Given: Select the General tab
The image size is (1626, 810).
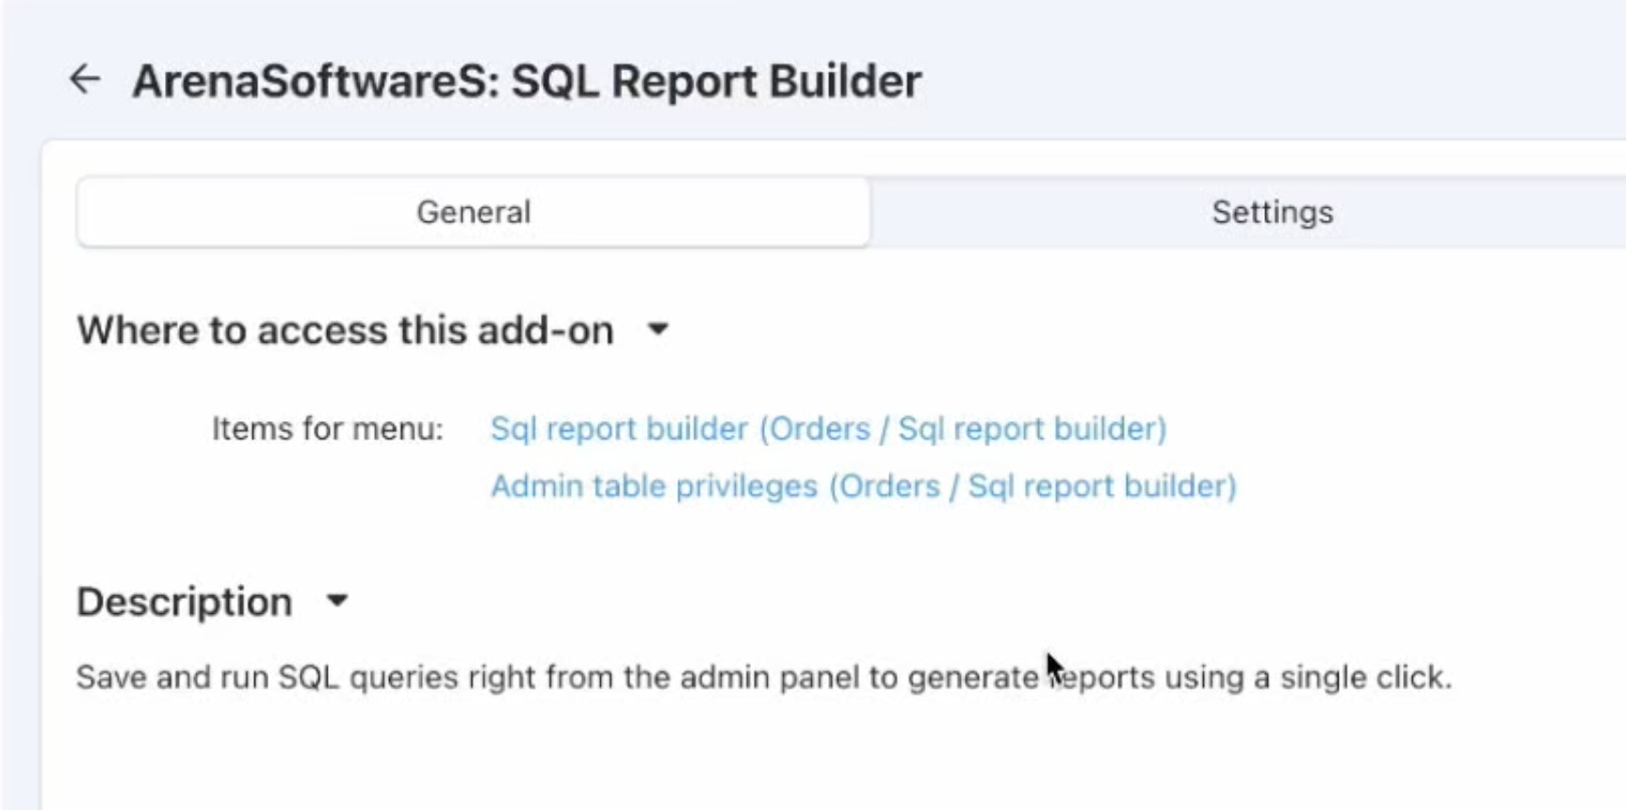Looking at the screenshot, I should point(473,212).
